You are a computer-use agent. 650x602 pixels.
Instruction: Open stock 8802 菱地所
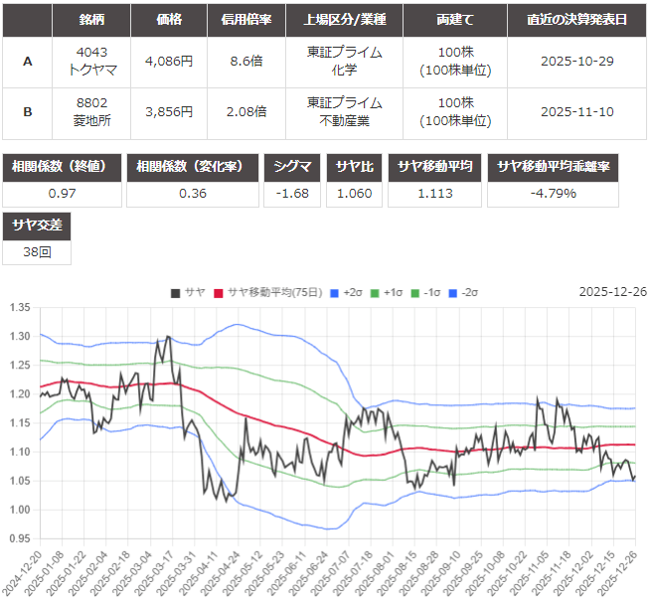91,112
